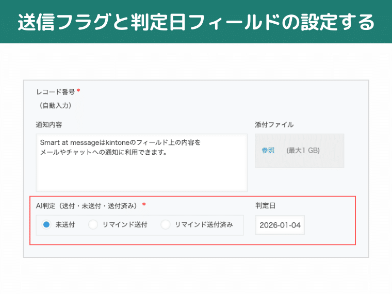Screen dimensions: 392x294
Task: Select the 未送付 radio button
Action: tap(46, 225)
